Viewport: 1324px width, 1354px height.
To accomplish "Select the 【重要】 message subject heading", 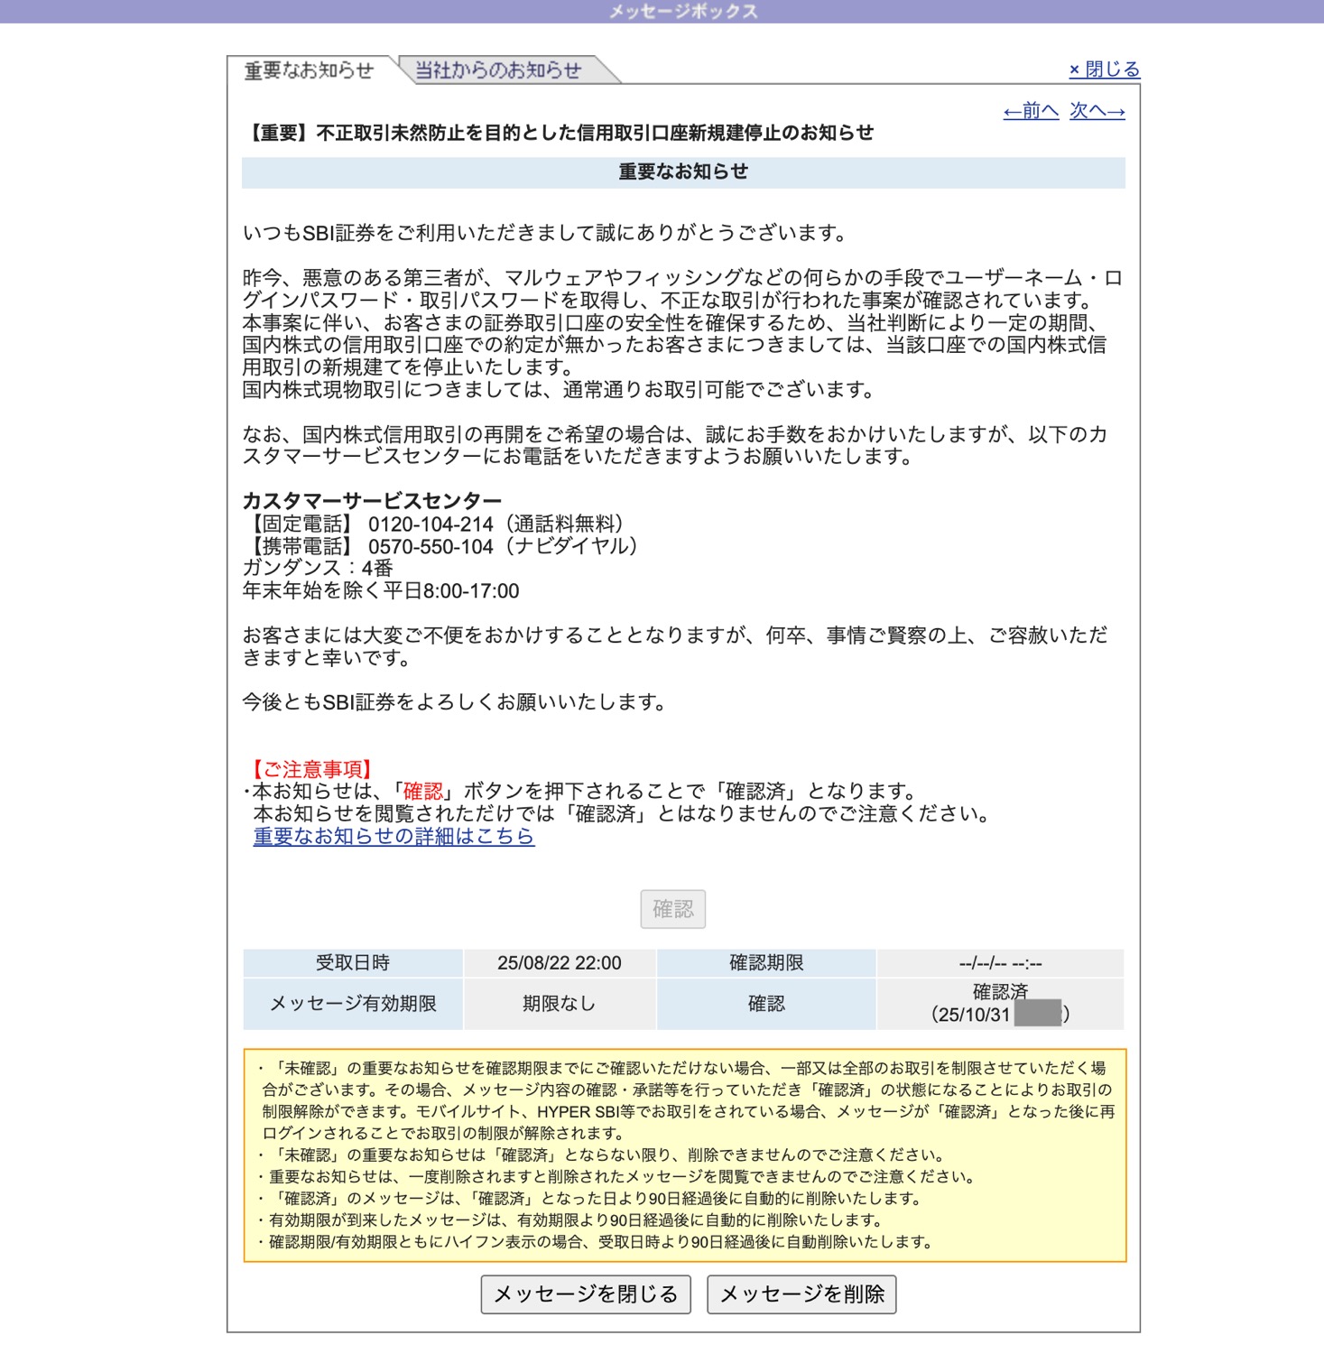I will point(559,133).
